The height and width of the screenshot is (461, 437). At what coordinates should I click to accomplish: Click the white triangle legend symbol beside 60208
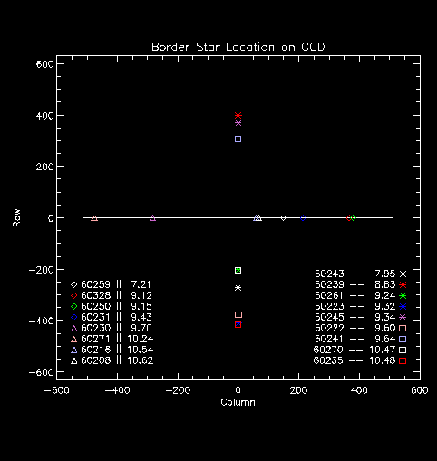[x=74, y=360]
